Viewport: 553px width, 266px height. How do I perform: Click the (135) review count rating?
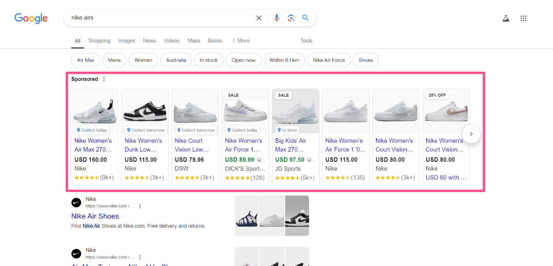pos(345,177)
